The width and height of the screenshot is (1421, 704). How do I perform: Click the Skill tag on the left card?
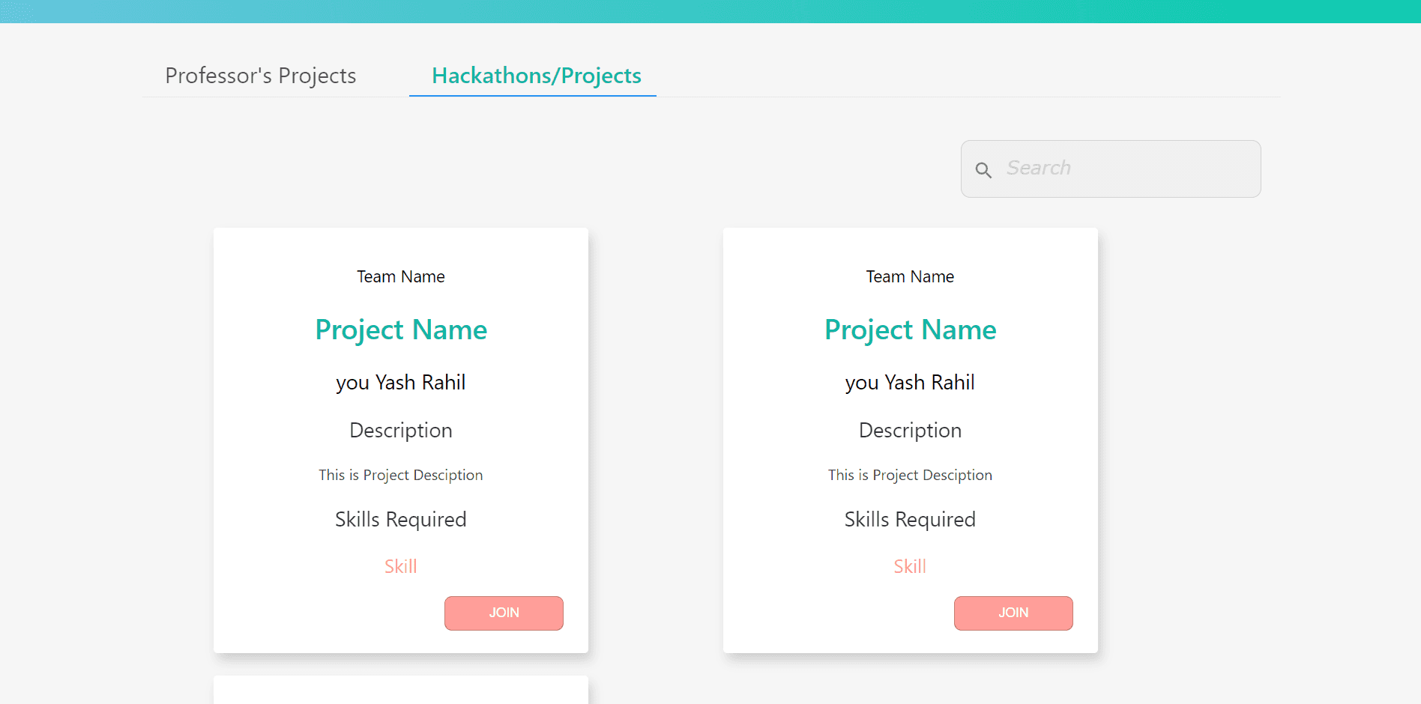coord(400,566)
